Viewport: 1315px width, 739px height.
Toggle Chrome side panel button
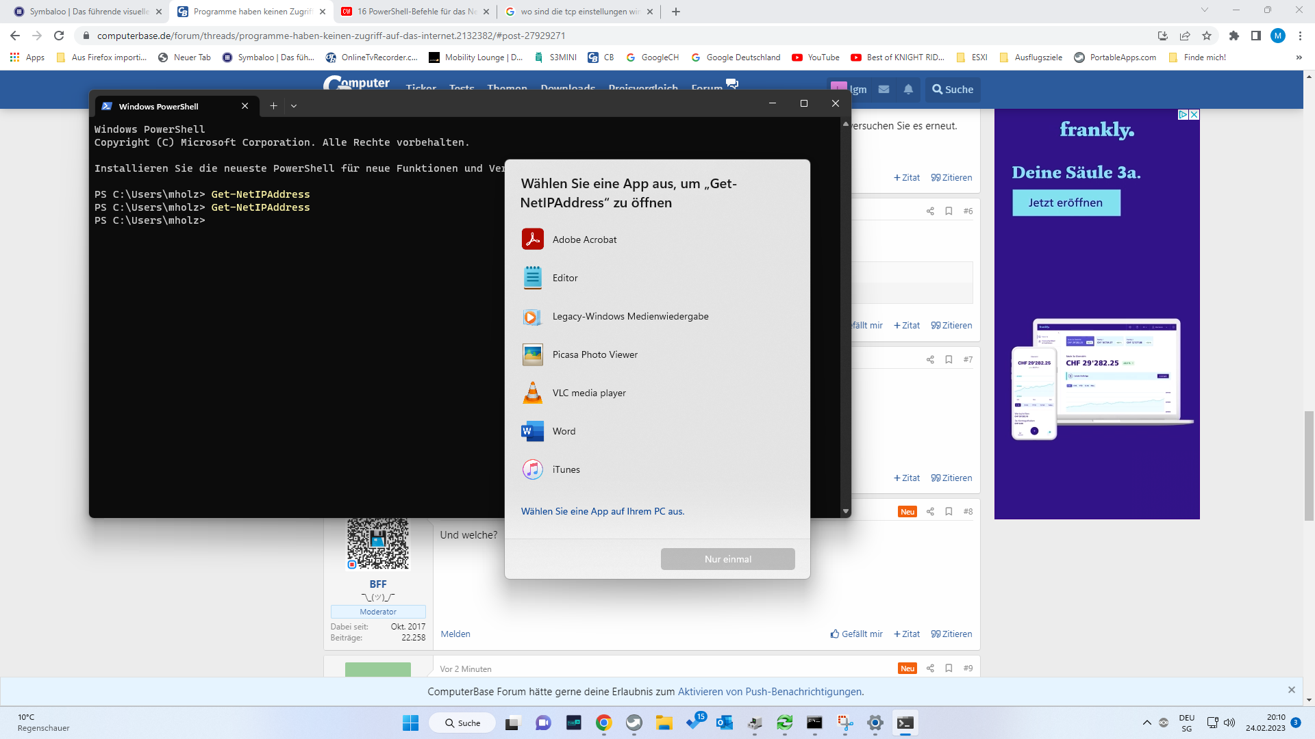[x=1255, y=36]
